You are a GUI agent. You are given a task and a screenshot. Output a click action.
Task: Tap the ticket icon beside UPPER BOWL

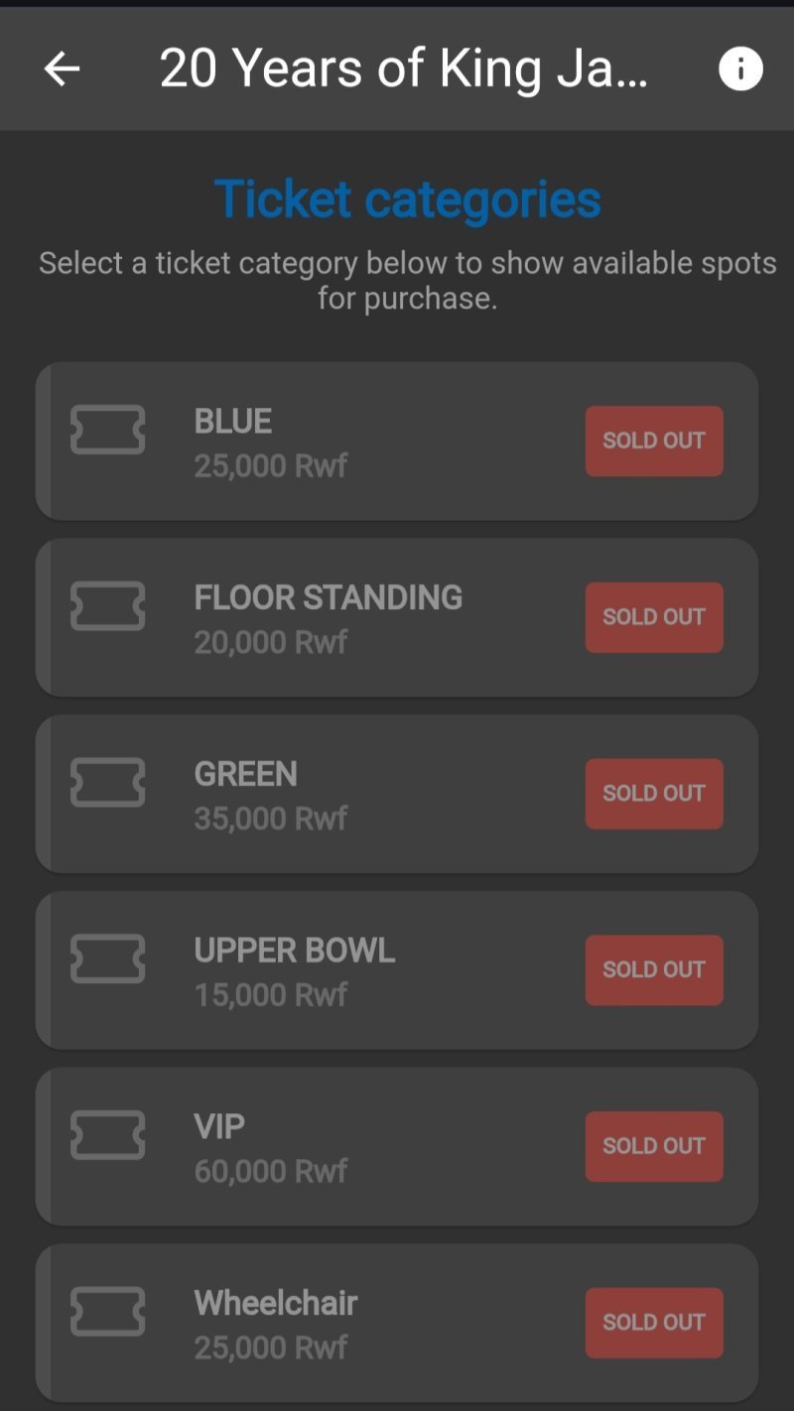pos(108,959)
